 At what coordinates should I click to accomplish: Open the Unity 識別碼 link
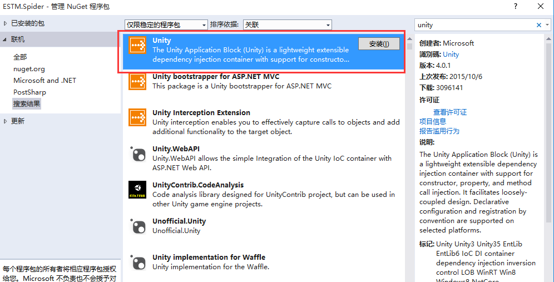(451, 55)
